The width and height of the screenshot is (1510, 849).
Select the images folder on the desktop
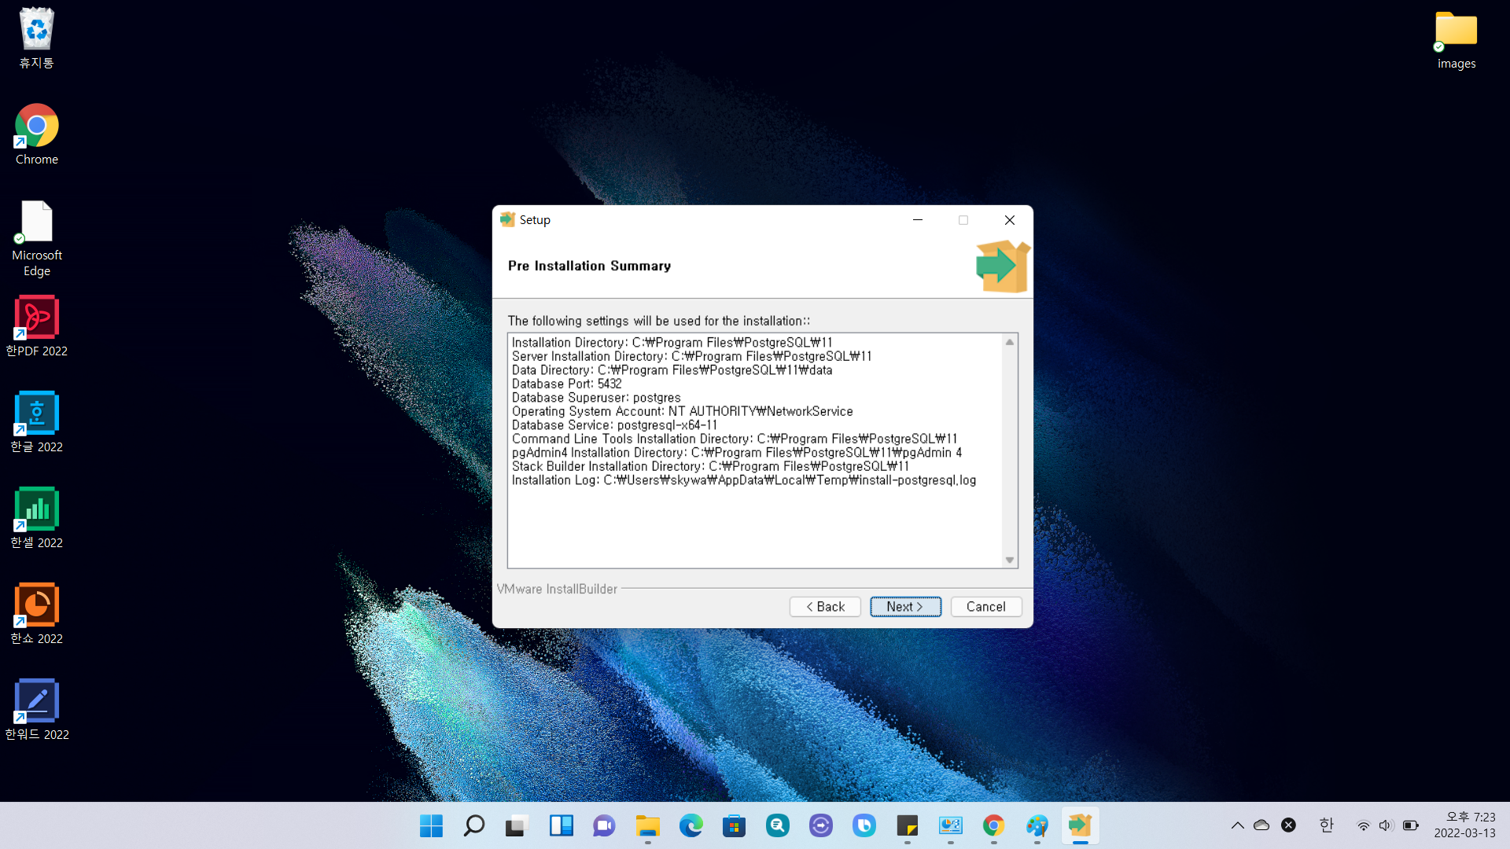pyautogui.click(x=1456, y=39)
